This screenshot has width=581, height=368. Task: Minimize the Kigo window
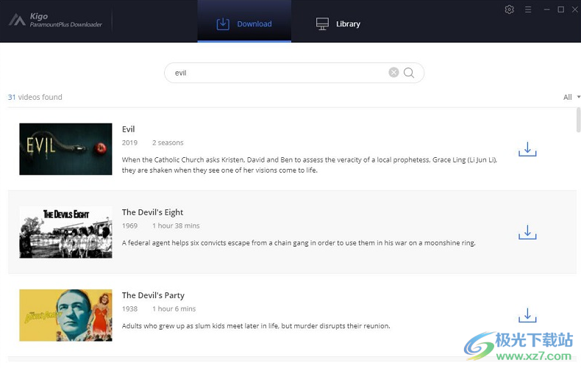[x=546, y=10]
